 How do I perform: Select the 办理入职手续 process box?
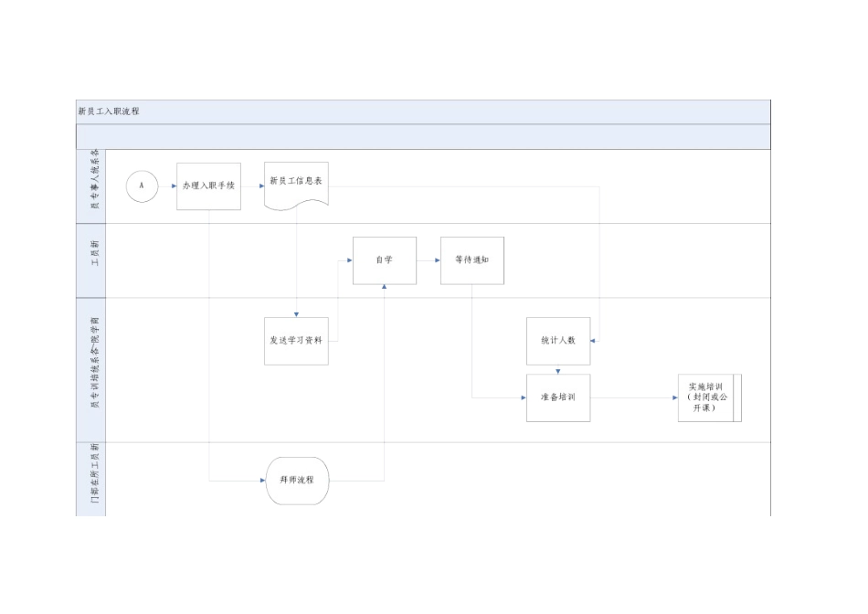208,185
